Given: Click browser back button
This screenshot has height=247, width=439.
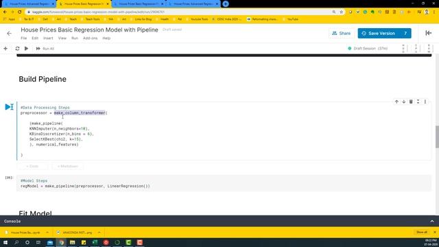Looking at the screenshot, I should pos(5,12).
